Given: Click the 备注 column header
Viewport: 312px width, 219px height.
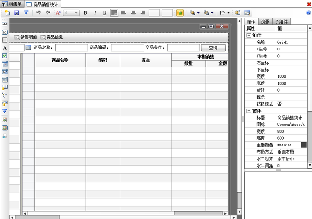Looking at the screenshot, I should [x=145, y=60].
